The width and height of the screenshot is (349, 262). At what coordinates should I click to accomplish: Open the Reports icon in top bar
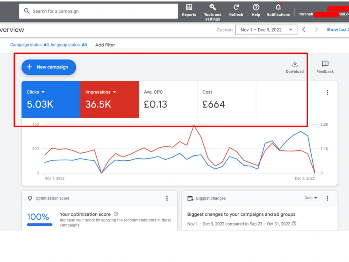point(189,7)
